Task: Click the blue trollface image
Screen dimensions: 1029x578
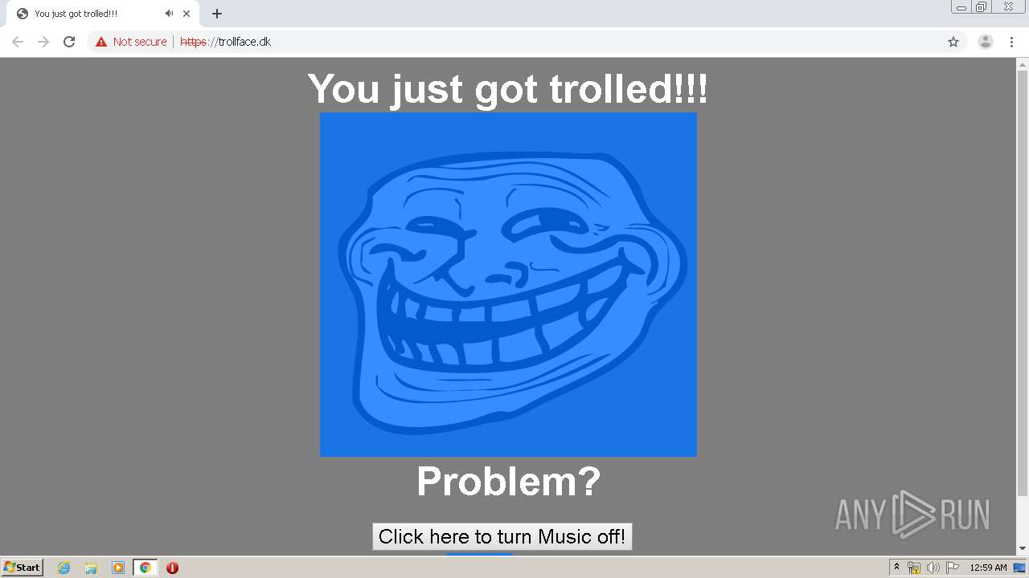Action: click(x=508, y=284)
